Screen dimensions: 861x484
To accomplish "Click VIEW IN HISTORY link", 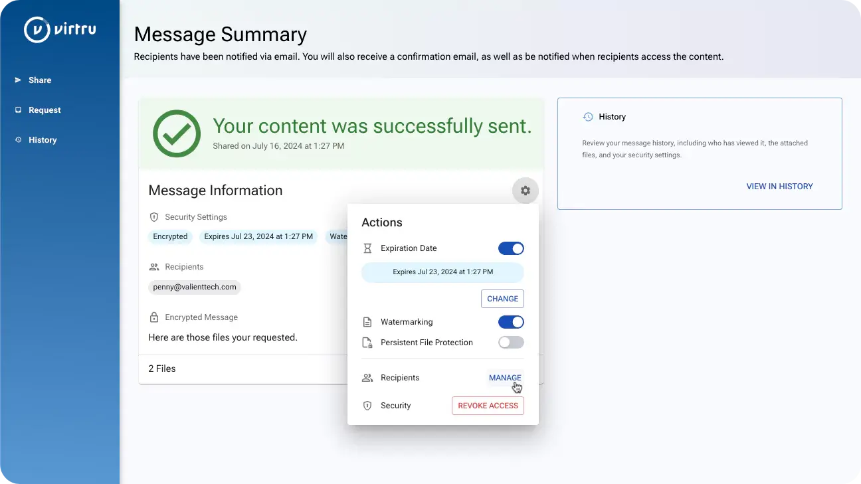I will tap(779, 187).
